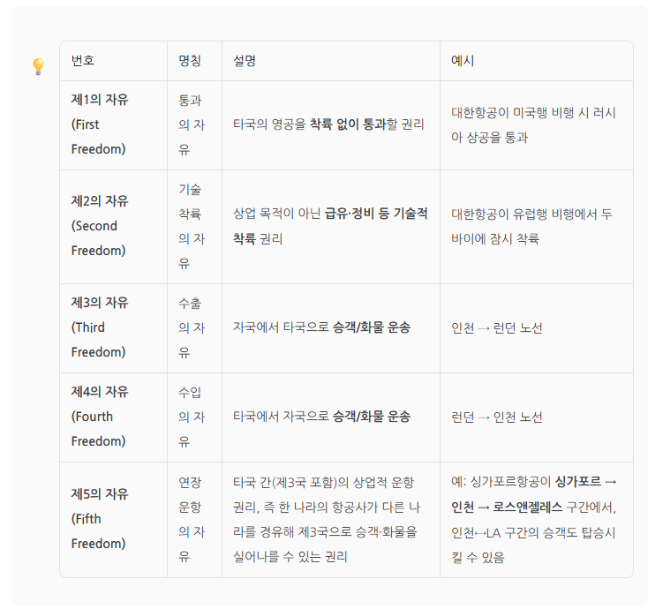The image size is (663, 609).
Task: Click the 제1의 자유 (First Freedom) cell
Action: (x=100, y=124)
